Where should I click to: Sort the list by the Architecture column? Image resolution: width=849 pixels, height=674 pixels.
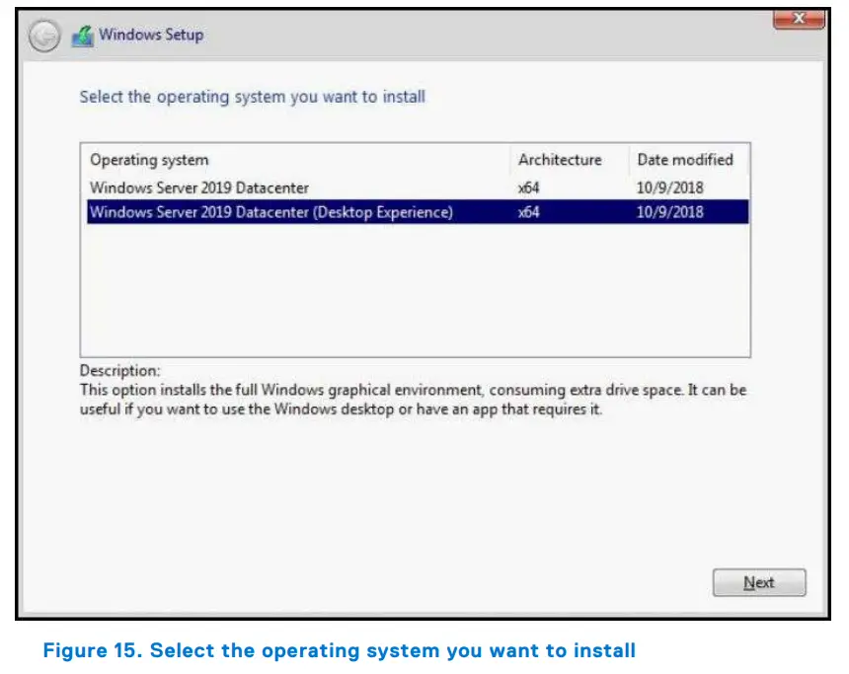pos(561,160)
